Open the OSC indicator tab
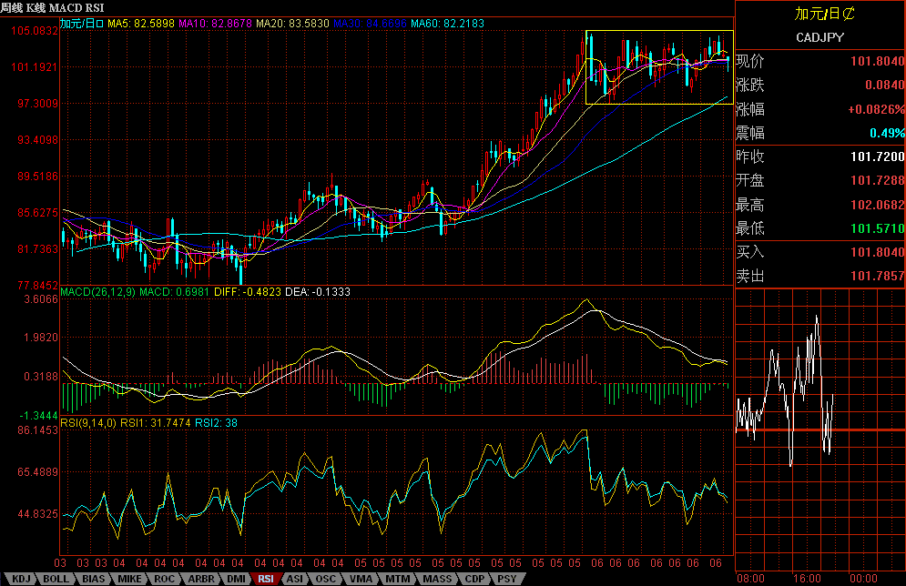The width and height of the screenshot is (906, 586). pyautogui.click(x=325, y=579)
